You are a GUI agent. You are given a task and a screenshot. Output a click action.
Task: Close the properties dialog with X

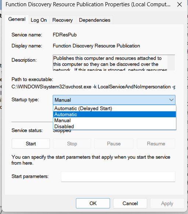(180, 4)
